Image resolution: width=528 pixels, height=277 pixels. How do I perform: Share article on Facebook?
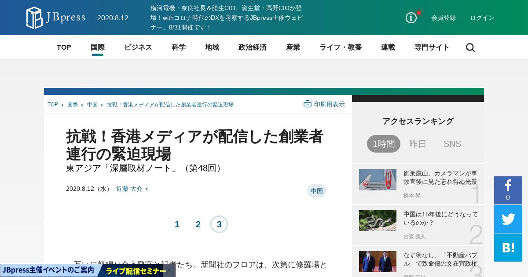[x=508, y=190]
